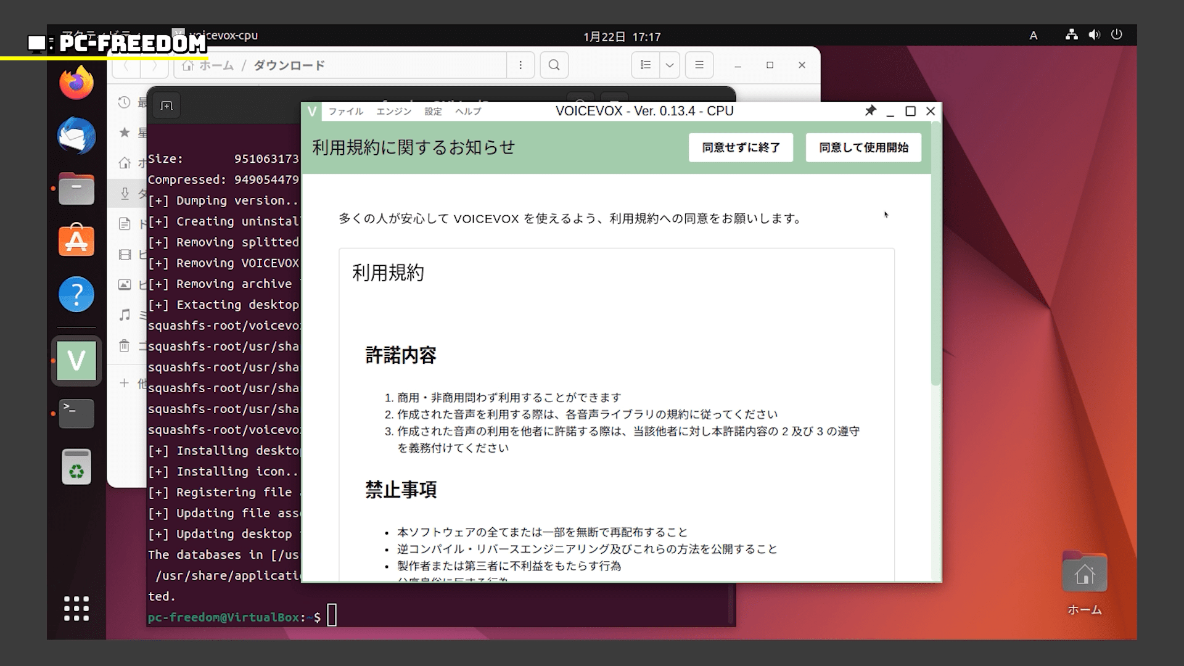1184x666 pixels.
Task: Open Thunderbird mail from dock
Action: (76, 136)
